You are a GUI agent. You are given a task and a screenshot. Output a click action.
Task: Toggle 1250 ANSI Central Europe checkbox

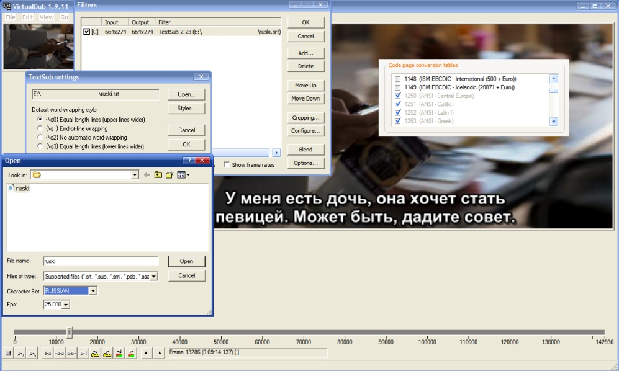click(397, 96)
